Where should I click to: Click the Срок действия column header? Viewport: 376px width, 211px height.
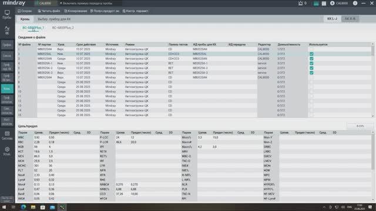coord(86,45)
